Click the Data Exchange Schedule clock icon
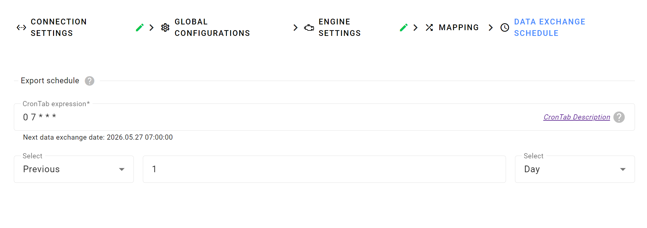 click(505, 27)
